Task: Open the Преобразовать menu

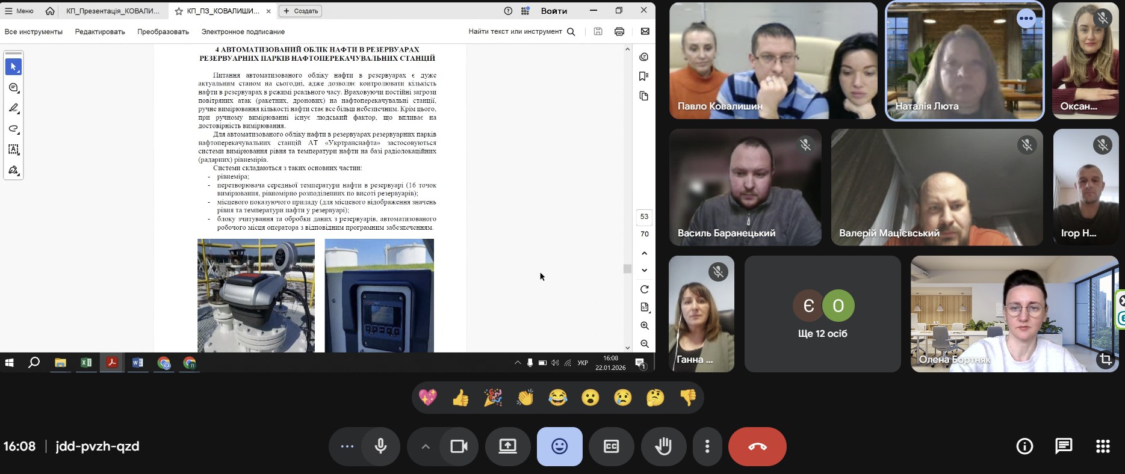Action: [163, 32]
